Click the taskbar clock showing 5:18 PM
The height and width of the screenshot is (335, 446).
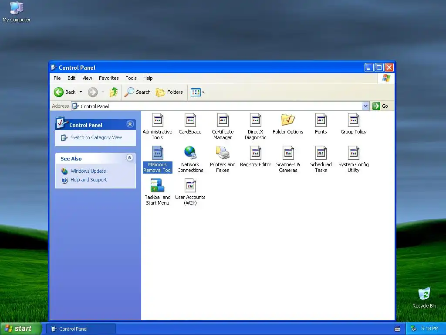[429, 328]
